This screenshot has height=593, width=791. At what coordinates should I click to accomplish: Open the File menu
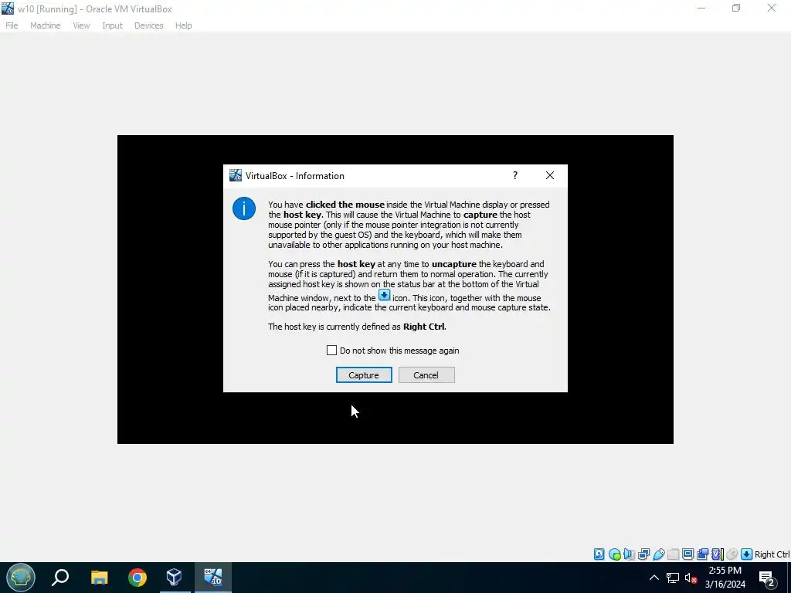coord(12,25)
